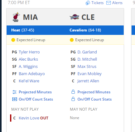Click the Miami Heat team logo
This screenshot has width=135, height=132.
pos(16,17)
